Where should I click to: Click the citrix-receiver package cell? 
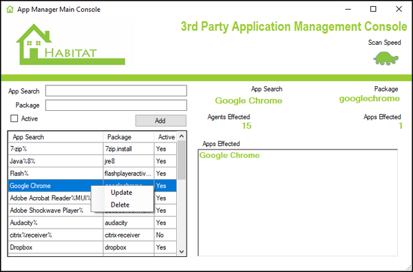(129, 235)
